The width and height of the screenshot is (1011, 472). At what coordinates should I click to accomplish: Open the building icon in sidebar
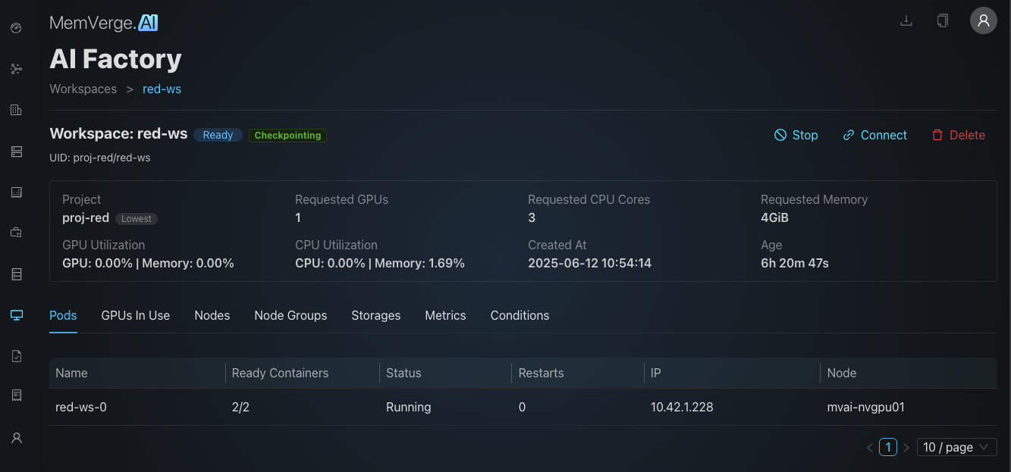[x=16, y=111]
